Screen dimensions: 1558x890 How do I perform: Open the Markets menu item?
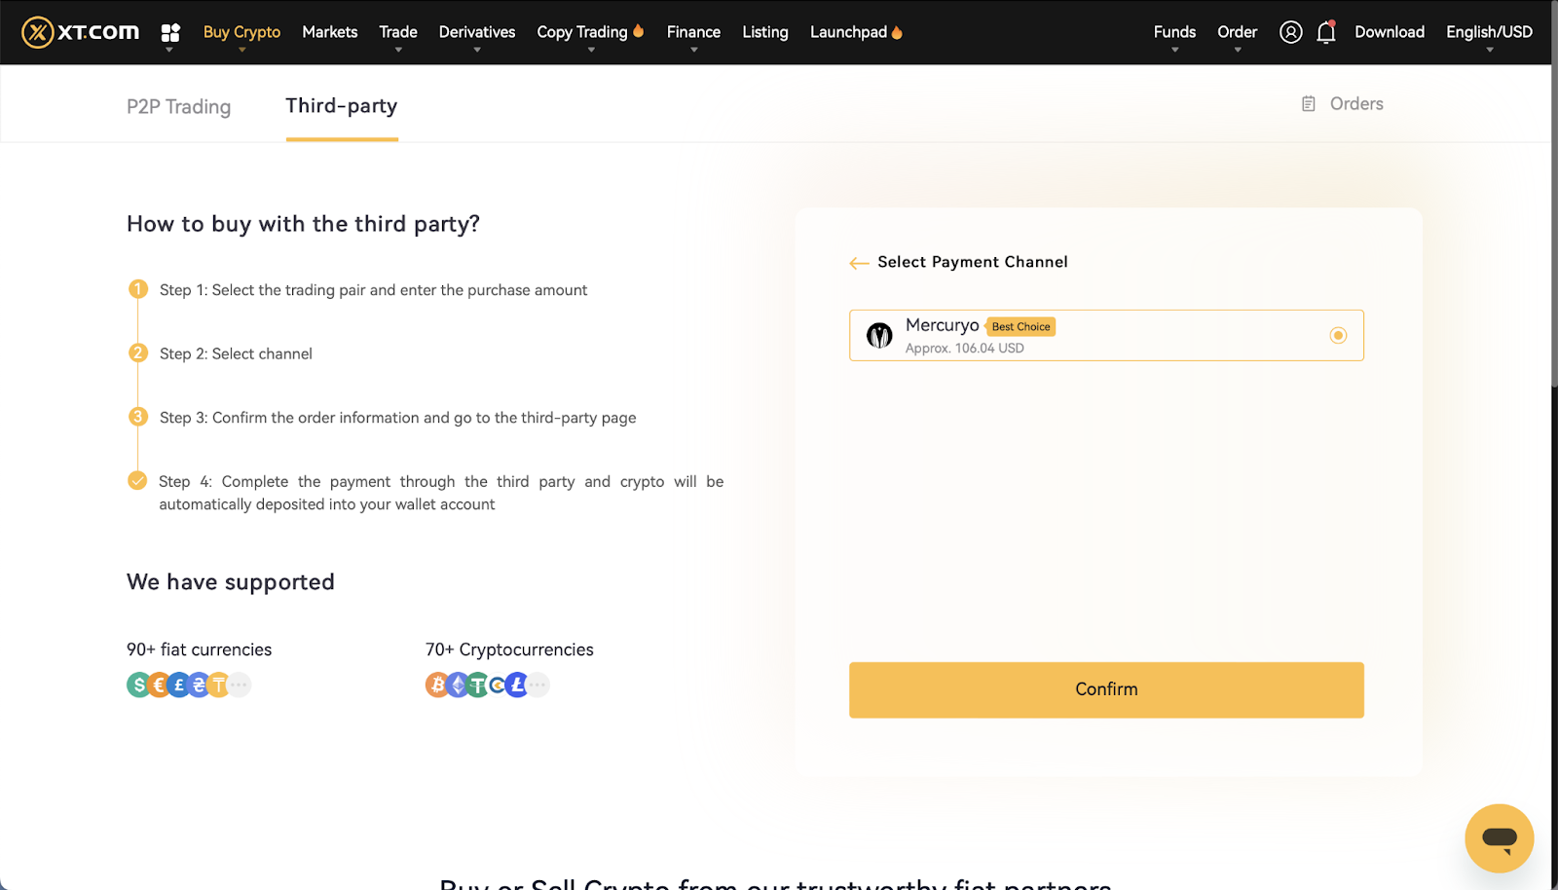(x=329, y=32)
